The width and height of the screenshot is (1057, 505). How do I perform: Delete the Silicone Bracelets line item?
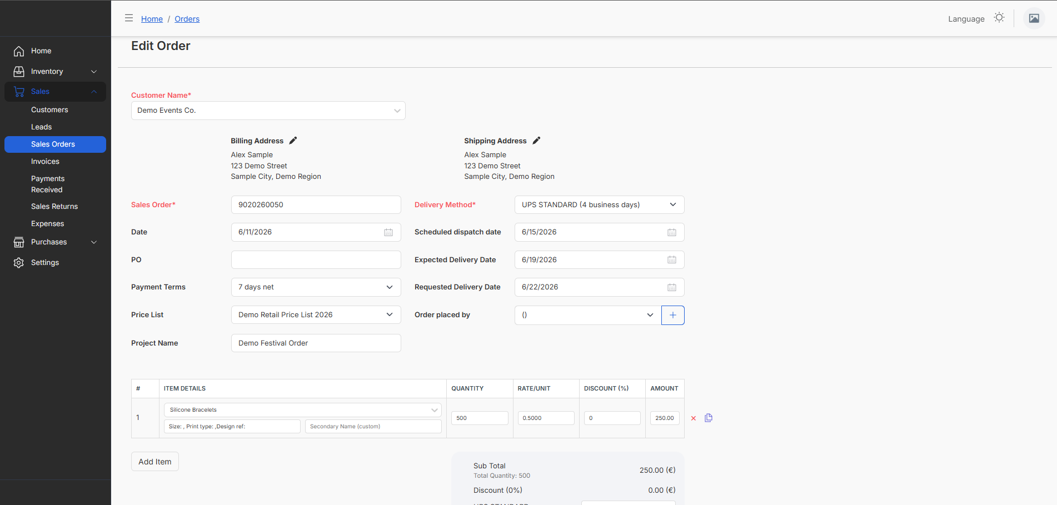point(694,418)
